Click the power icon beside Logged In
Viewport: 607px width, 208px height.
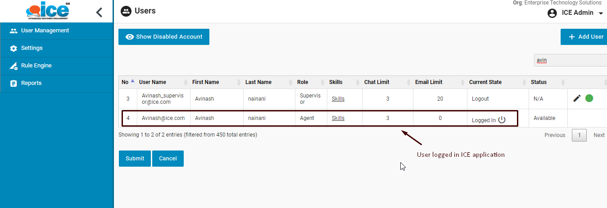(x=502, y=120)
